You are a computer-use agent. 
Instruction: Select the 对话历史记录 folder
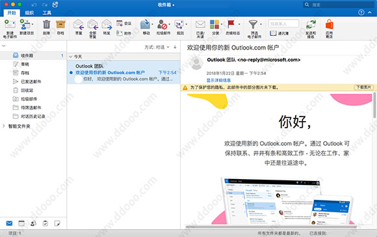point(33,117)
